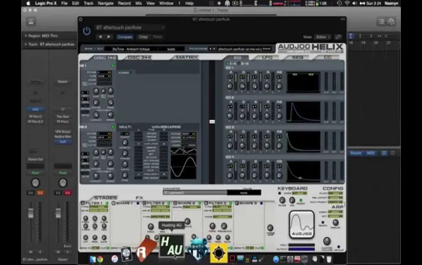Viewport: 422px width, 265px height.
Task: Click the pan knob on Master channel strip
Action: tap(63, 183)
